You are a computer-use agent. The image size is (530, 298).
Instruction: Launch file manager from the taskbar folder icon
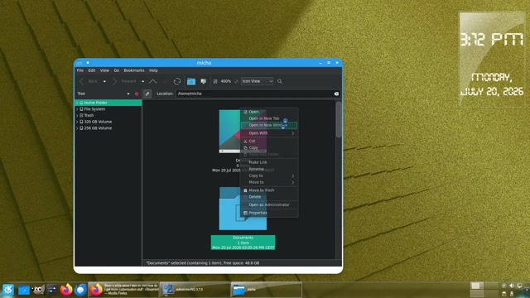24,290
